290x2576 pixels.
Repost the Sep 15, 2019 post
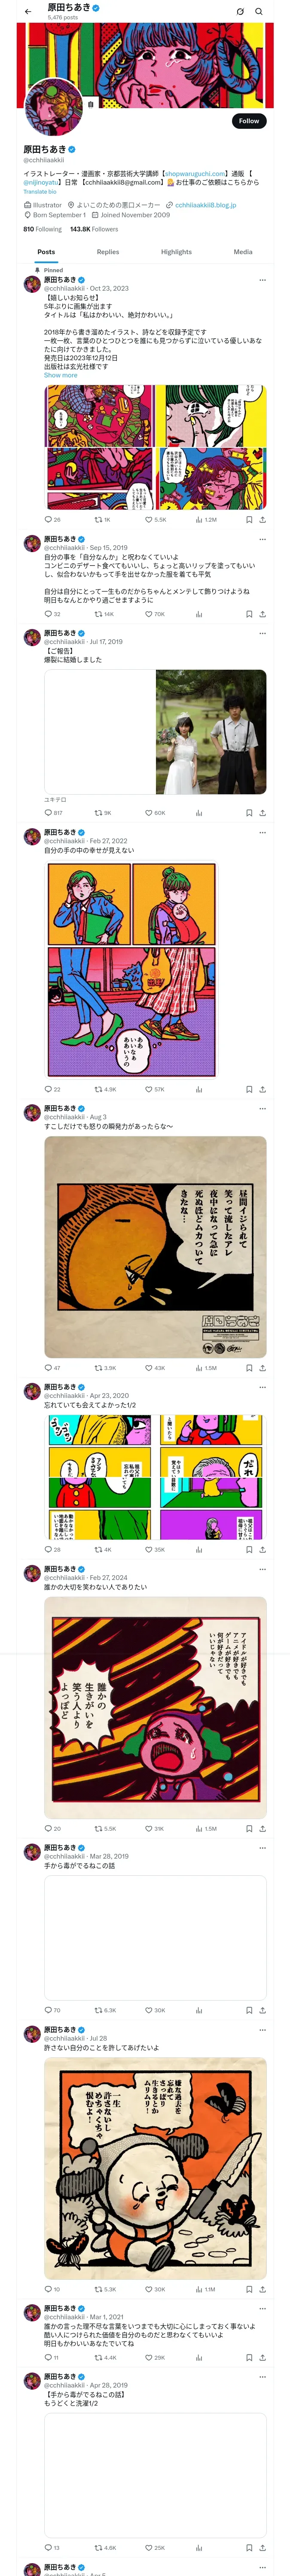coord(104,614)
